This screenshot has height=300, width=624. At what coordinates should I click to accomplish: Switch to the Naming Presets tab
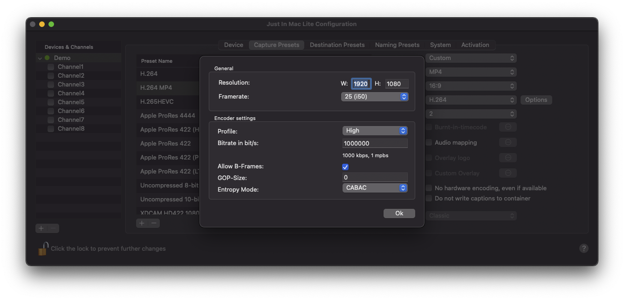click(397, 45)
